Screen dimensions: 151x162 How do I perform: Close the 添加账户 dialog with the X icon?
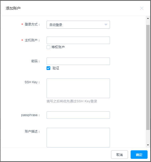pyautogui.click(x=142, y=8)
